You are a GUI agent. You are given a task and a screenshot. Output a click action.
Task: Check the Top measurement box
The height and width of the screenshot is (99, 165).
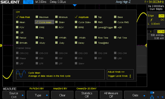96,17
